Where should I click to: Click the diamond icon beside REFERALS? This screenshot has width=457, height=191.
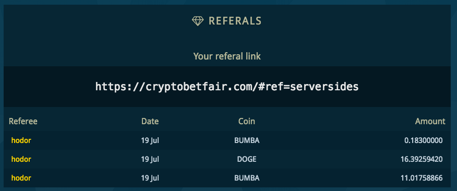(x=198, y=21)
